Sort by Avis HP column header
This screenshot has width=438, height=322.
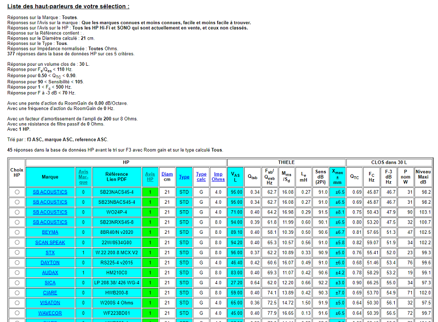tap(150, 177)
